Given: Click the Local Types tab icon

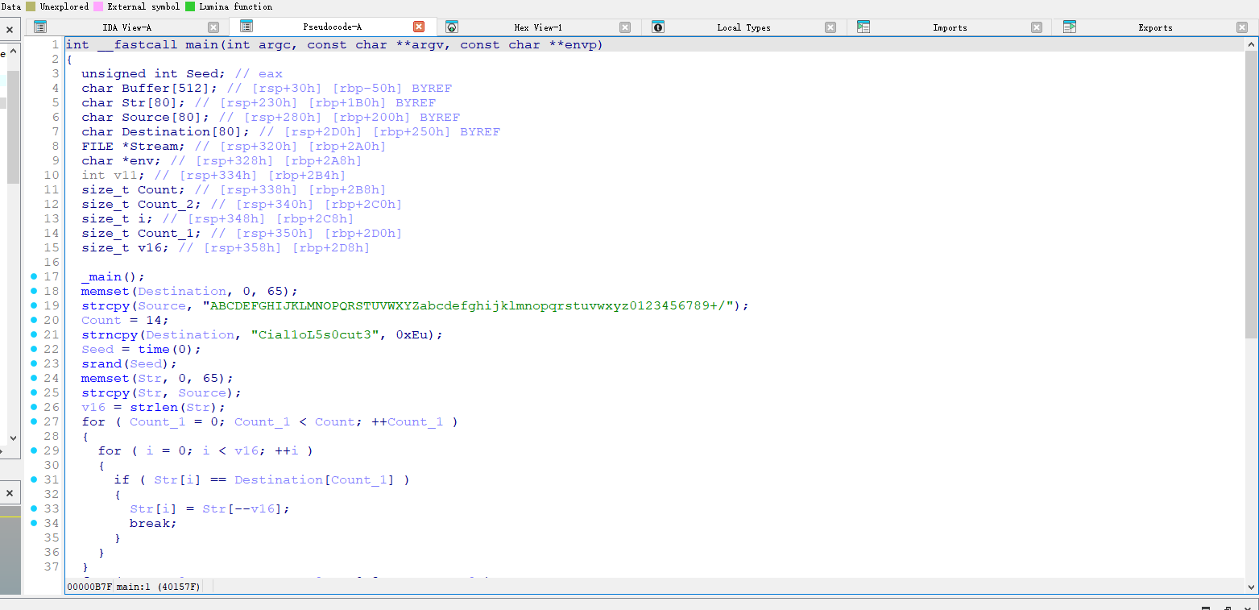Looking at the screenshot, I should click(658, 27).
